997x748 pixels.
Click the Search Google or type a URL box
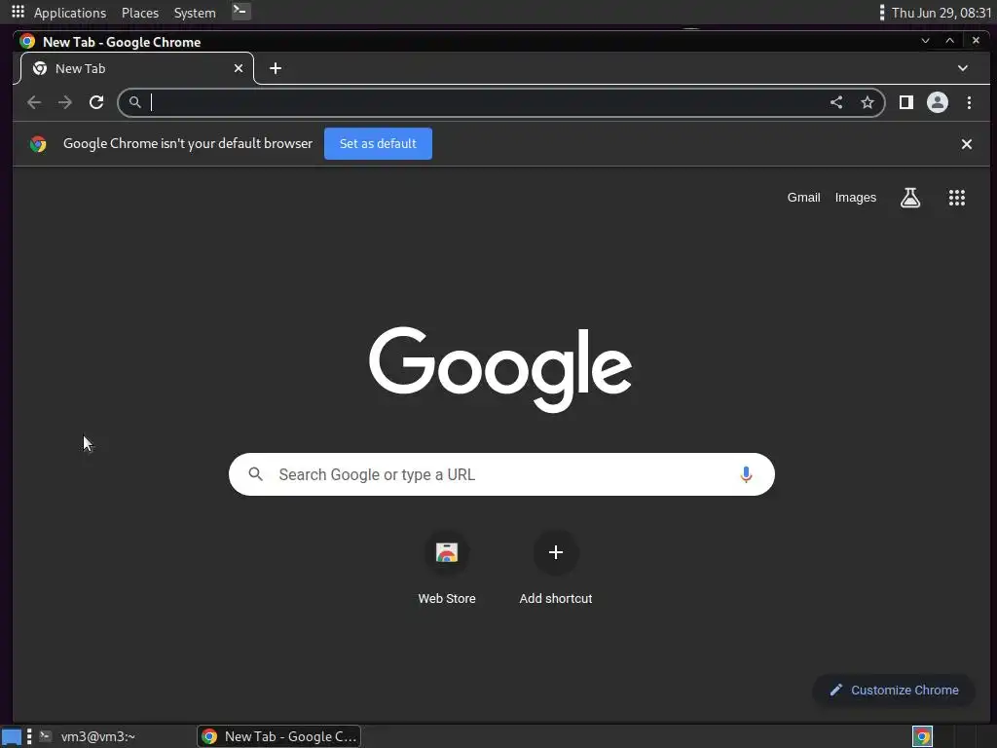coord(501,474)
